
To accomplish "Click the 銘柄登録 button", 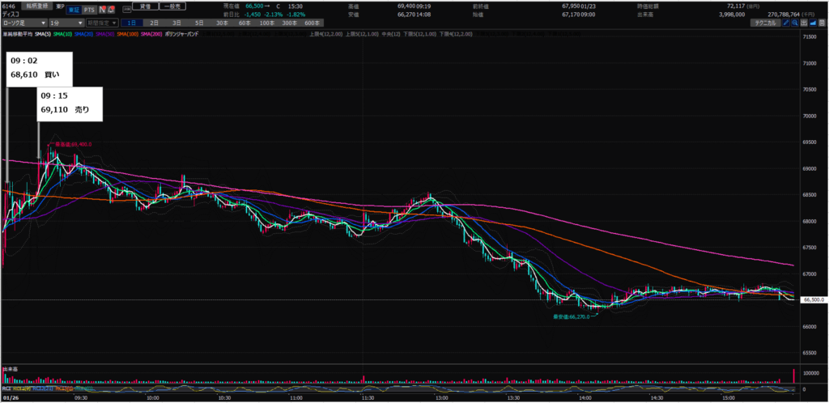I will [39, 5].
